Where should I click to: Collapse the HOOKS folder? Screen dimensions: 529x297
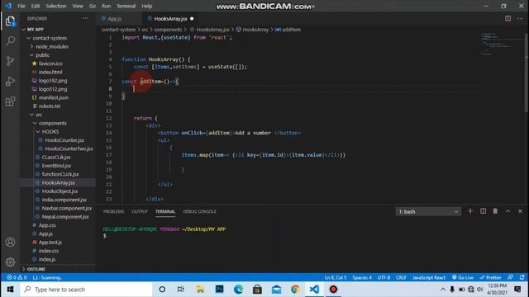pyautogui.click(x=50, y=132)
